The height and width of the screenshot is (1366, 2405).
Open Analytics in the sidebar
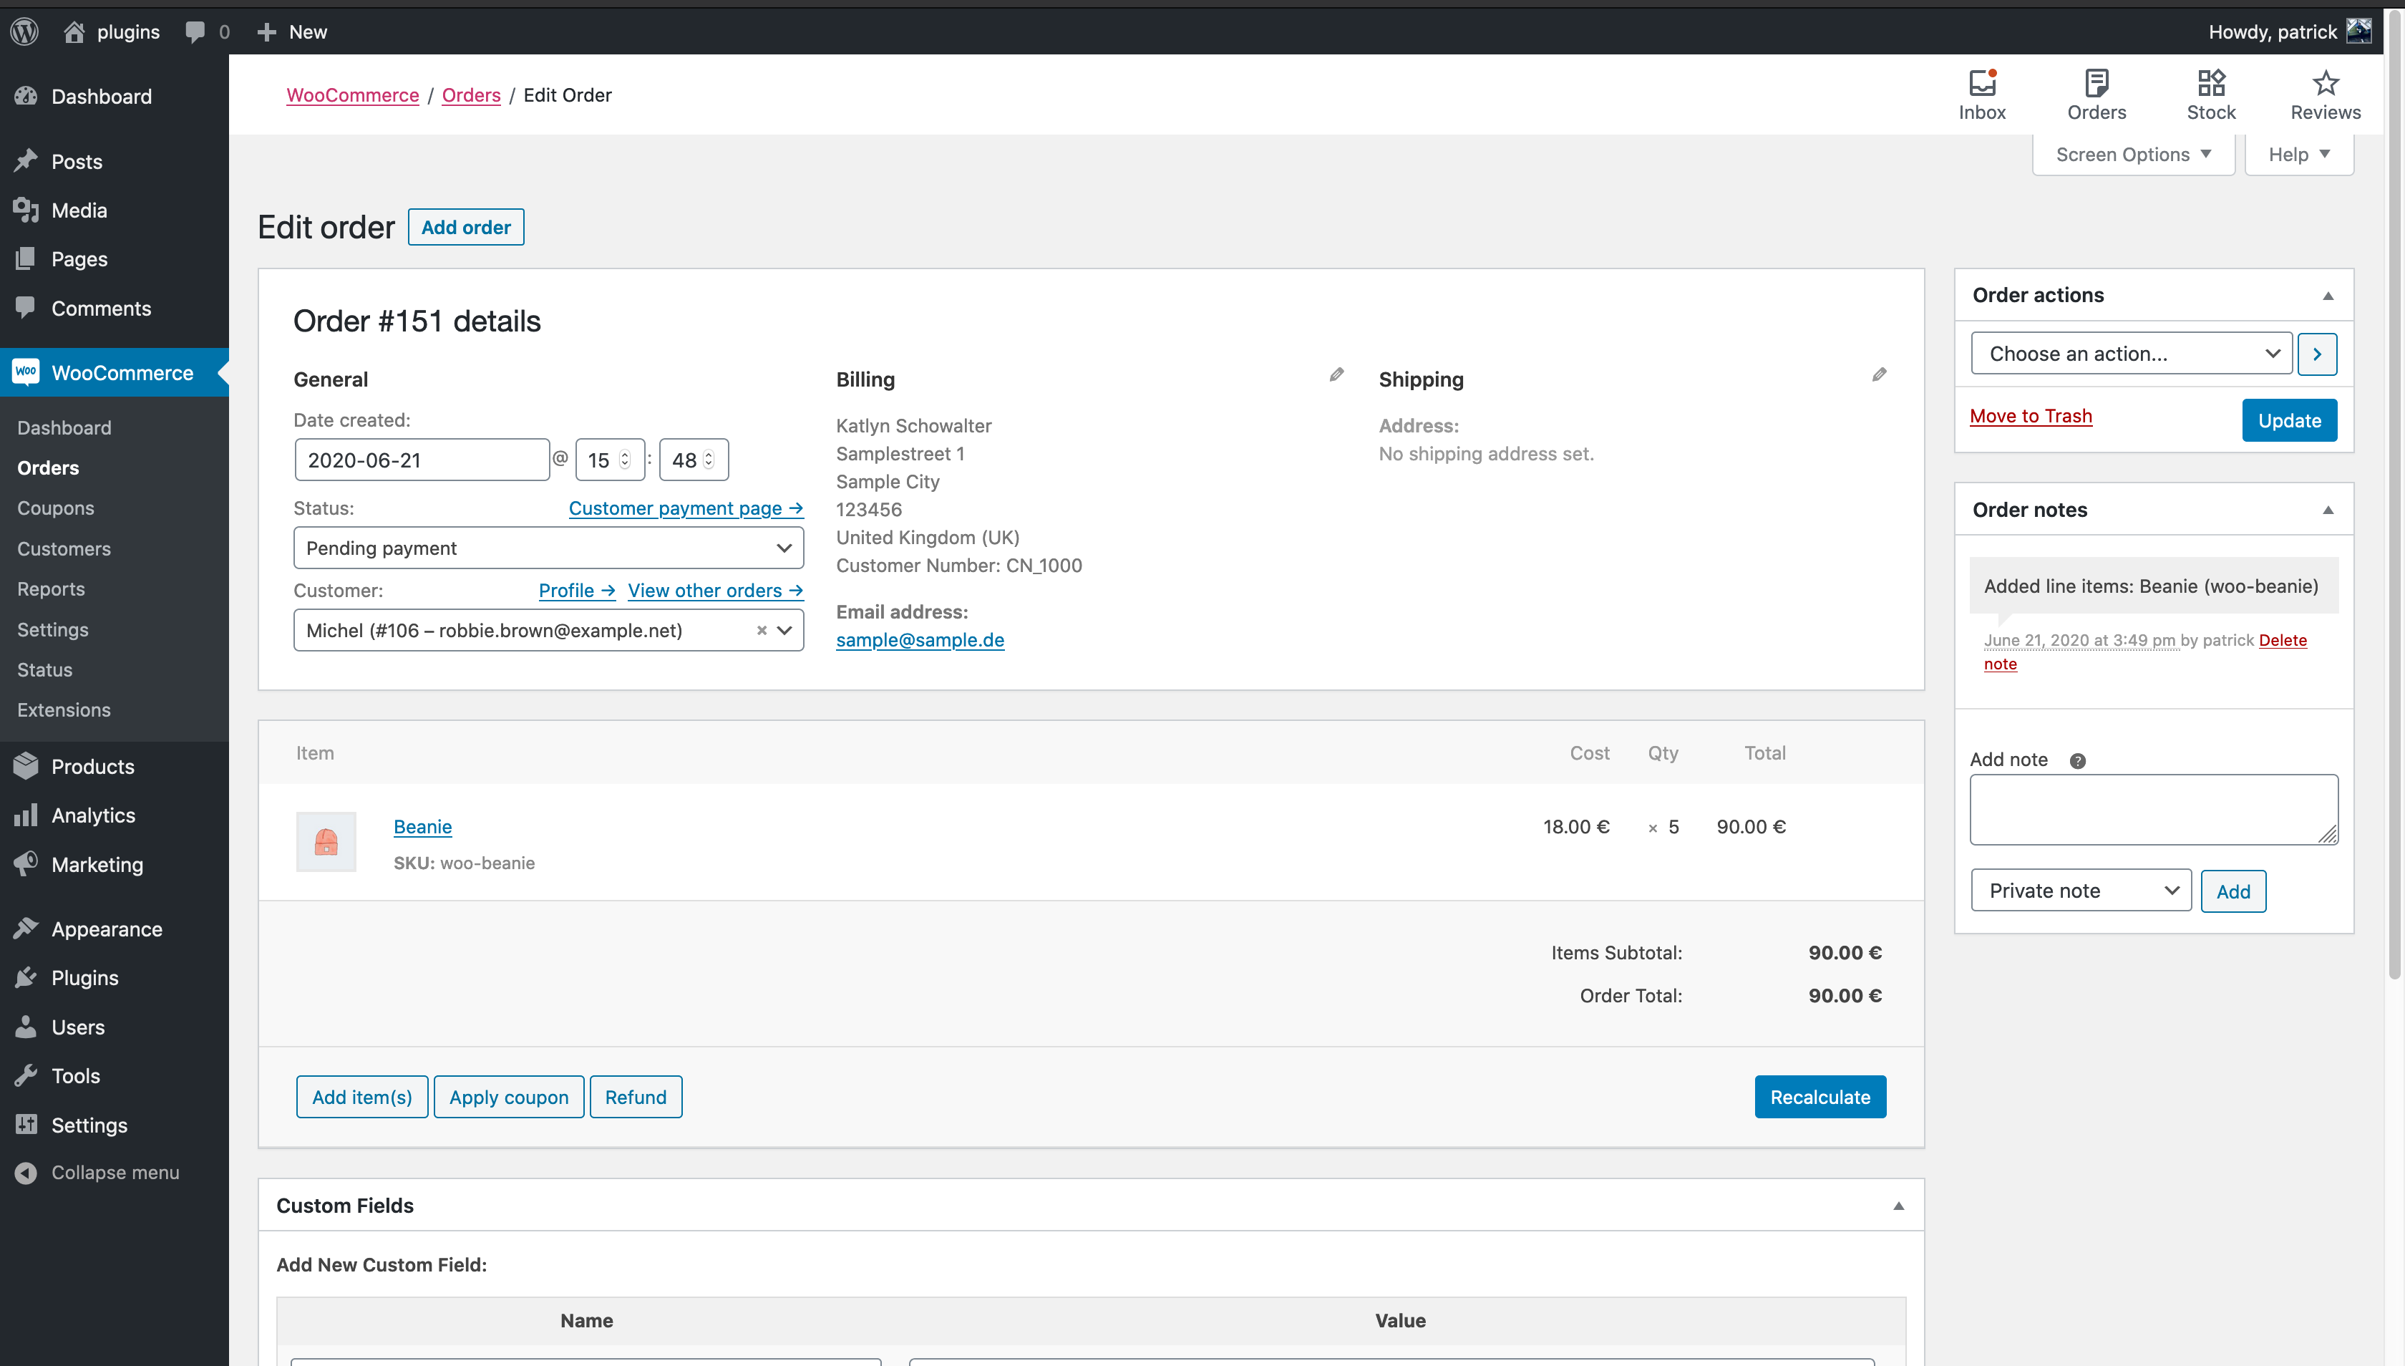[93, 815]
